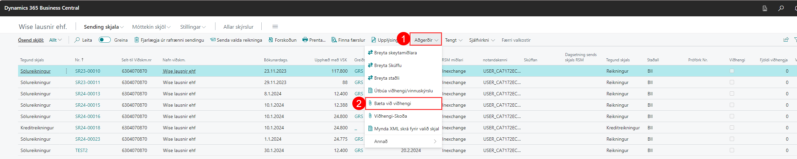Check Viðhengi checkbox for SR23-00010 row
Viewport: 797px width, 159px height.
click(732, 71)
